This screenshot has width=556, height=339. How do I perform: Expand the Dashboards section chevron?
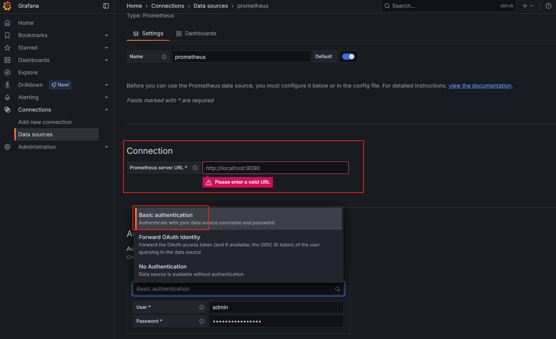pyautogui.click(x=106, y=60)
